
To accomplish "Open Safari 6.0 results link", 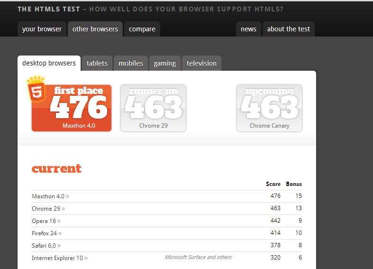I will (46, 245).
